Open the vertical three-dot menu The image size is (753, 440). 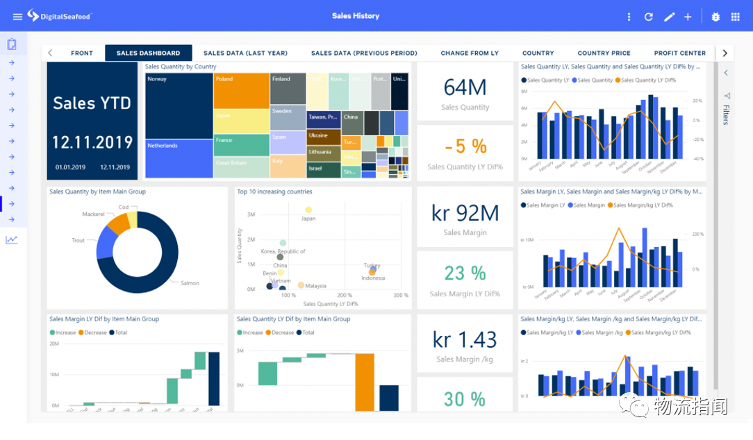(629, 17)
